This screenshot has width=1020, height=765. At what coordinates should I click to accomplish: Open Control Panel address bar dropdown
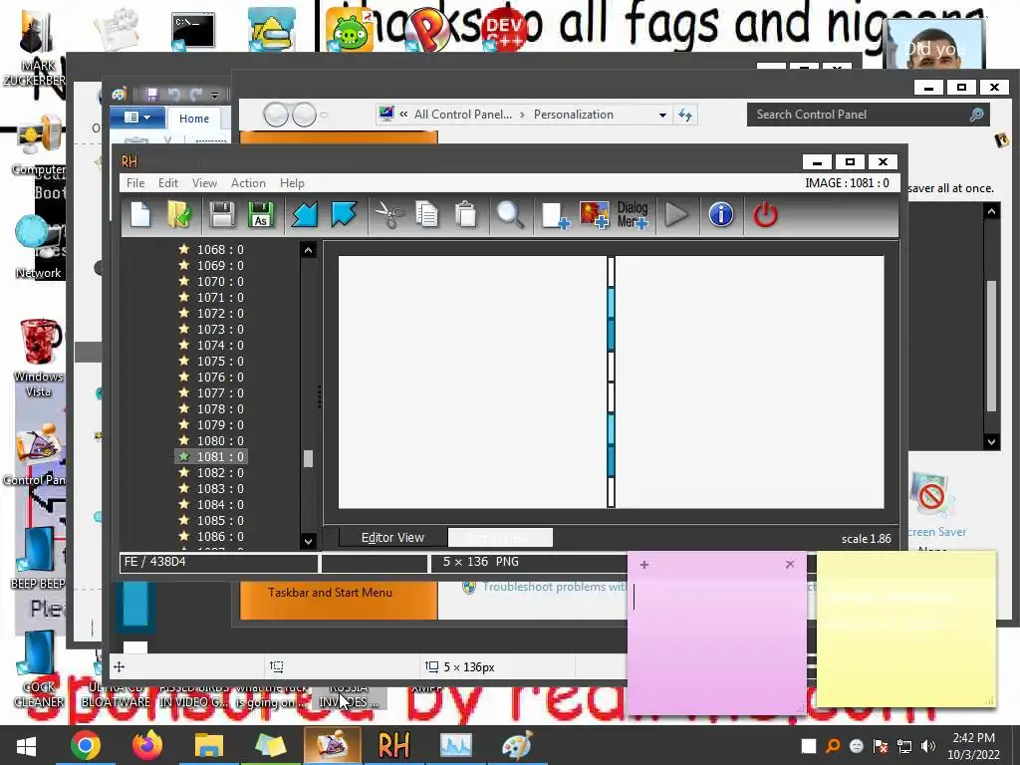point(662,116)
